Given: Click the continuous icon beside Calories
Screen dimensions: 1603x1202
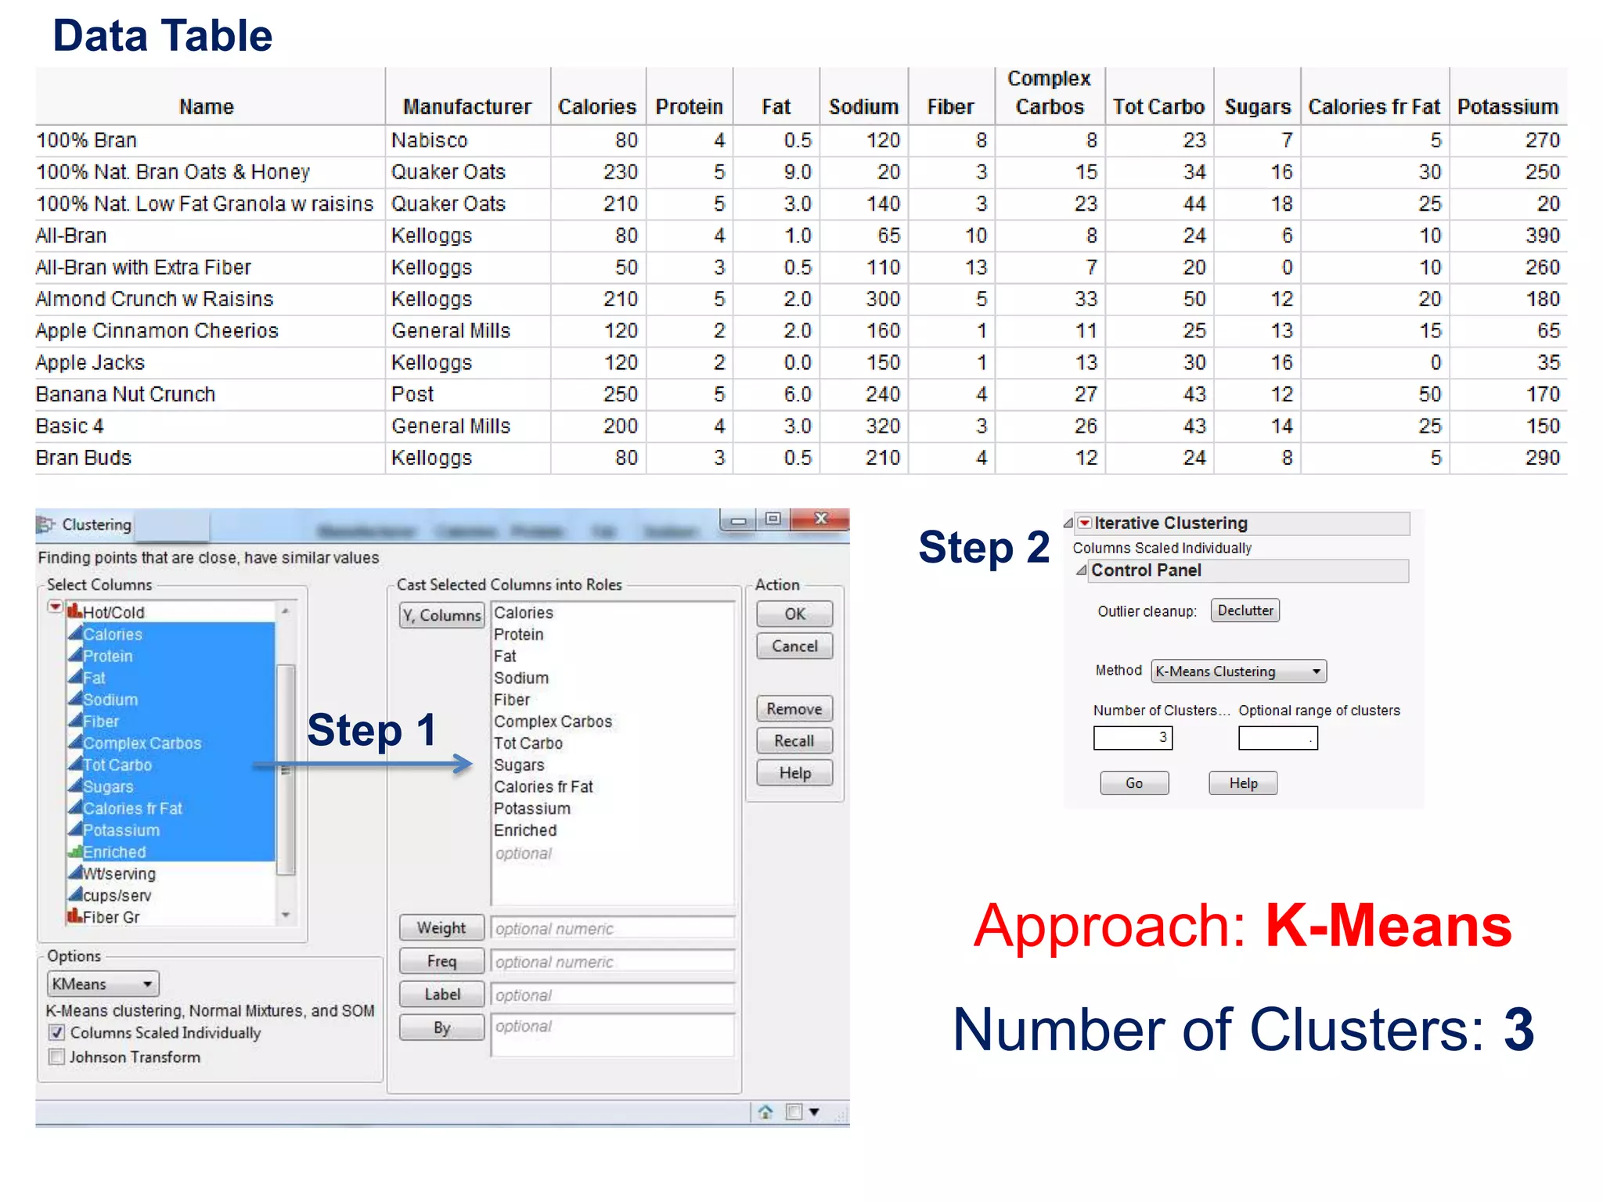Looking at the screenshot, I should pos(75,633).
